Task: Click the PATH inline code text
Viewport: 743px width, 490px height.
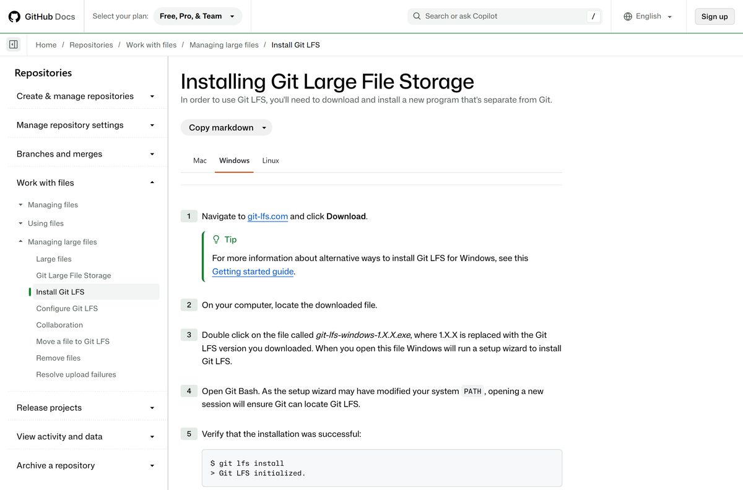Action: (x=472, y=392)
